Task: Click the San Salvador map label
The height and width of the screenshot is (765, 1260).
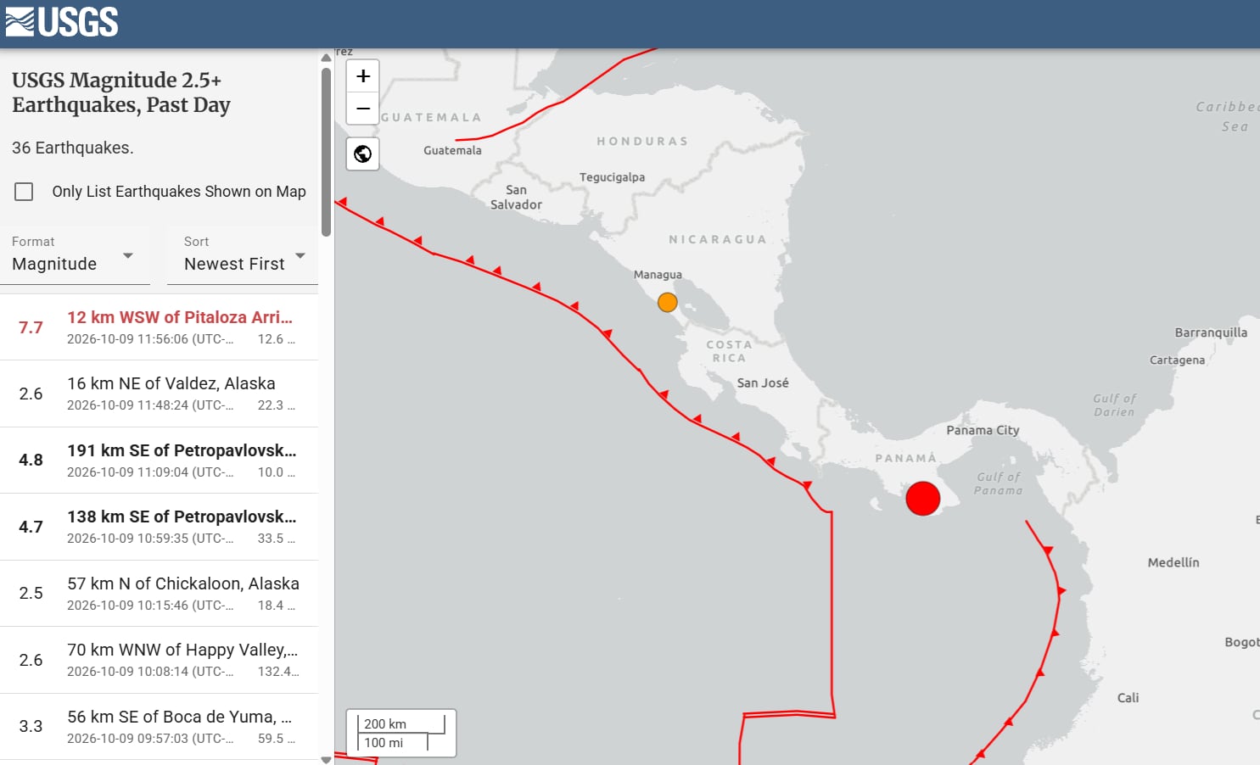Action: click(x=516, y=198)
